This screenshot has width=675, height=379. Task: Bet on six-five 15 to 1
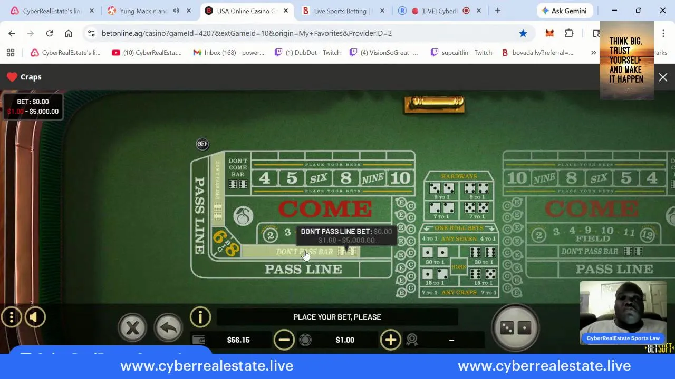[x=483, y=277]
